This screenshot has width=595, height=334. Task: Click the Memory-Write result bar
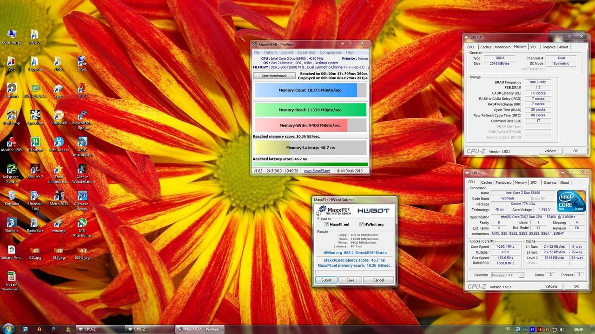coord(311,125)
